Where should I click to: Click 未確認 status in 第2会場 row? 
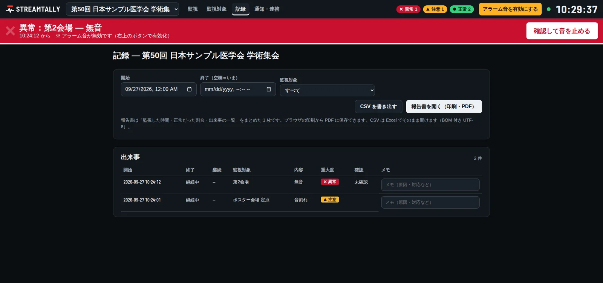361,182
